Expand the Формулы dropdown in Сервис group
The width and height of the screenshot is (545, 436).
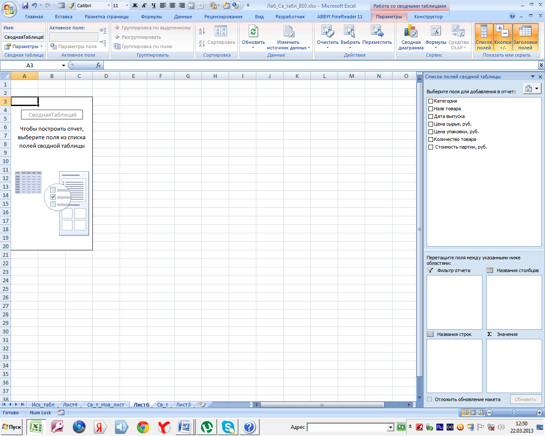point(436,48)
